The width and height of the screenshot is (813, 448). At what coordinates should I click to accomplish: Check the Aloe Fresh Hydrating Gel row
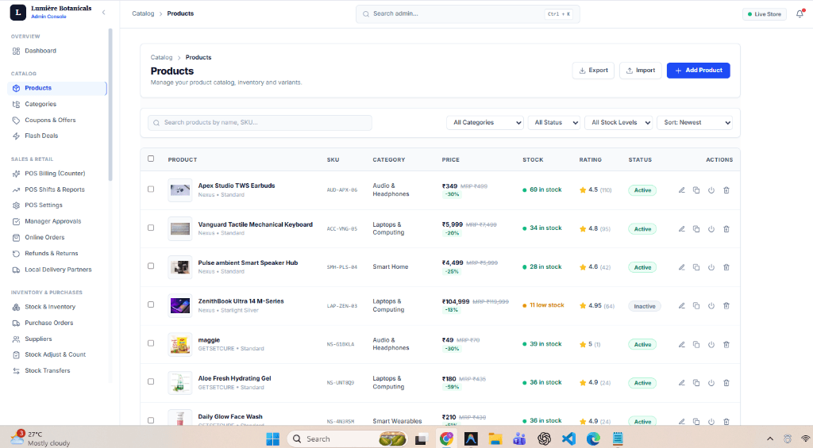coord(151,381)
